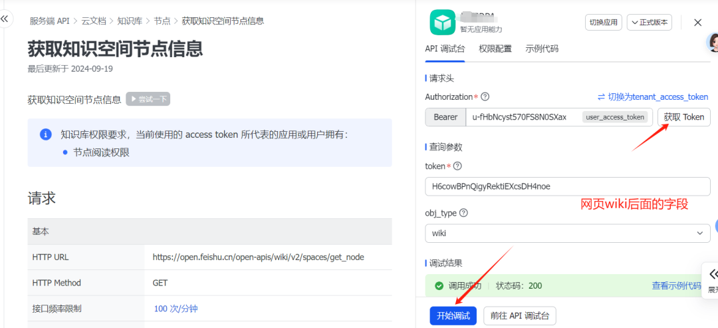
Task: Click the blue info icon in notice
Action: (x=45, y=134)
